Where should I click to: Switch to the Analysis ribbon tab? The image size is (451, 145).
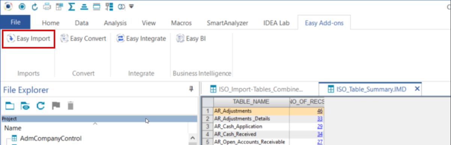115,23
